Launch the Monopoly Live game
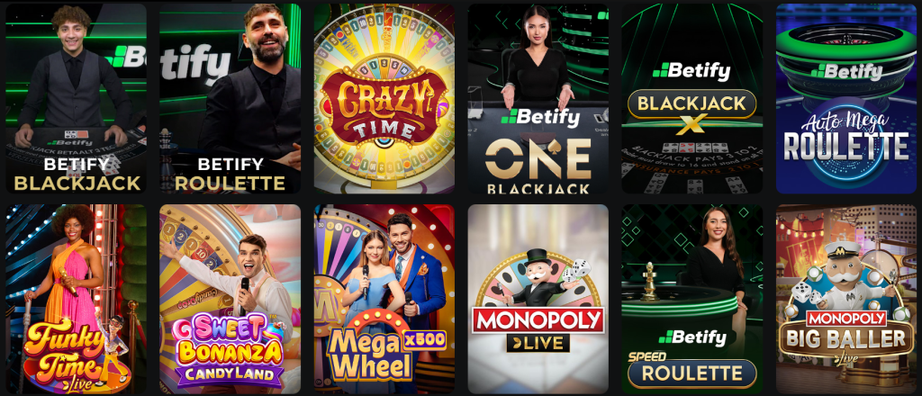This screenshot has height=396, width=922. point(538,299)
